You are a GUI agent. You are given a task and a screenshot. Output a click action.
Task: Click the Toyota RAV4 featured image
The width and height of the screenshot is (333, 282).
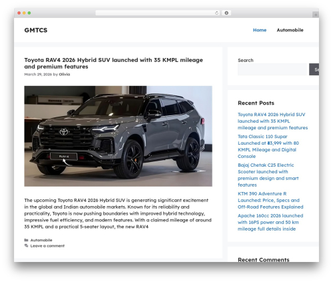pyautogui.click(x=118, y=136)
